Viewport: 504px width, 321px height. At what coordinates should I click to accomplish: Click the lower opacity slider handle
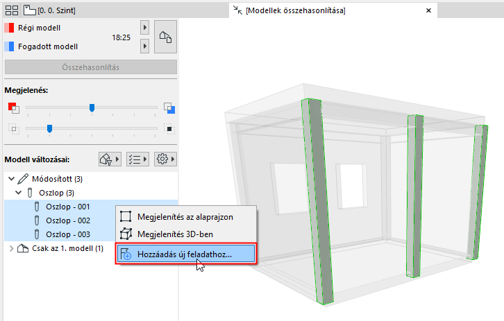point(49,129)
